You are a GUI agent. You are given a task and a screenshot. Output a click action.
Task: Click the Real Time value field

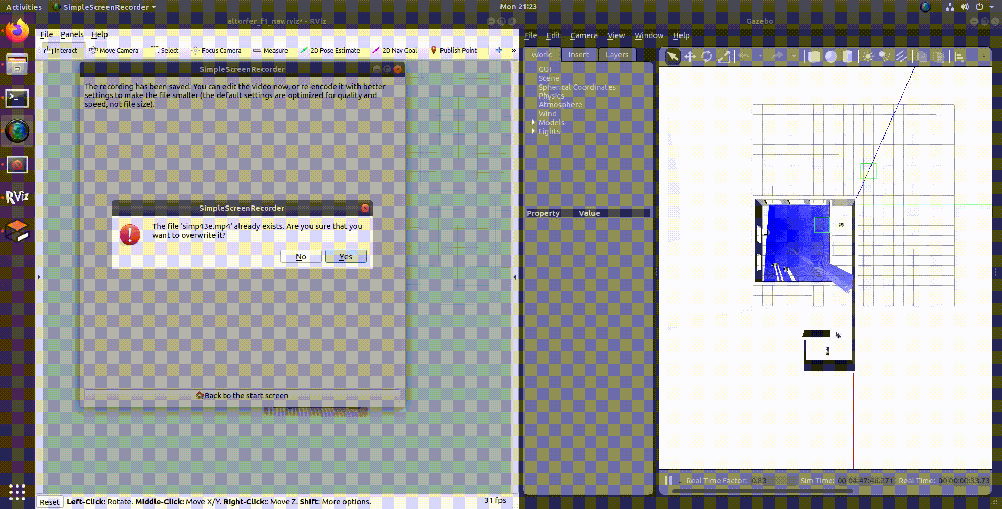pos(964,481)
